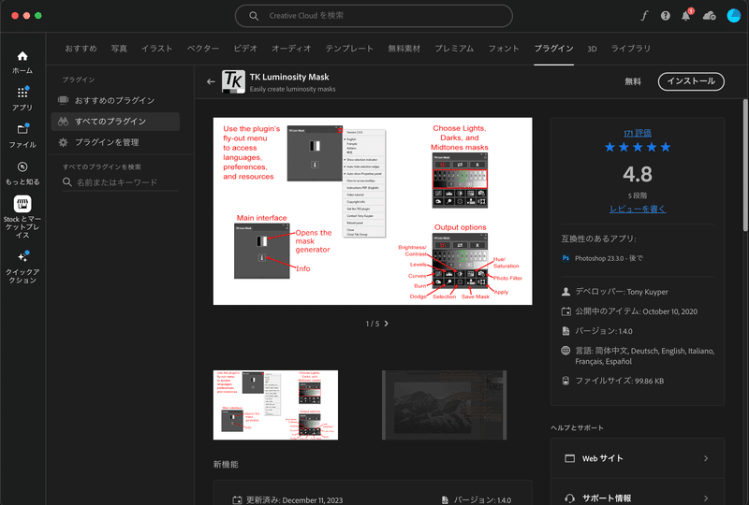Switch to the オーディオ tab
The height and width of the screenshot is (505, 749).
click(x=291, y=49)
